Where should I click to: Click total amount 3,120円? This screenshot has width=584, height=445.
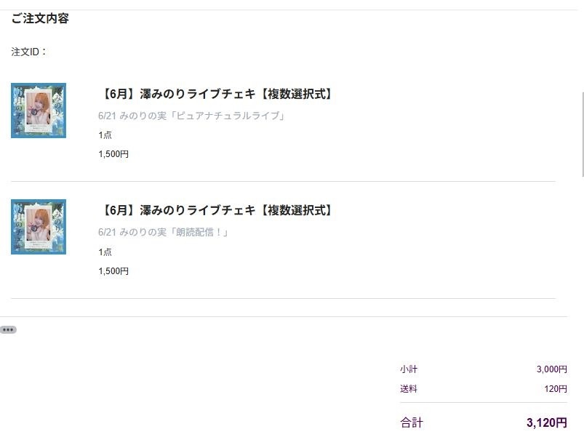point(547,422)
